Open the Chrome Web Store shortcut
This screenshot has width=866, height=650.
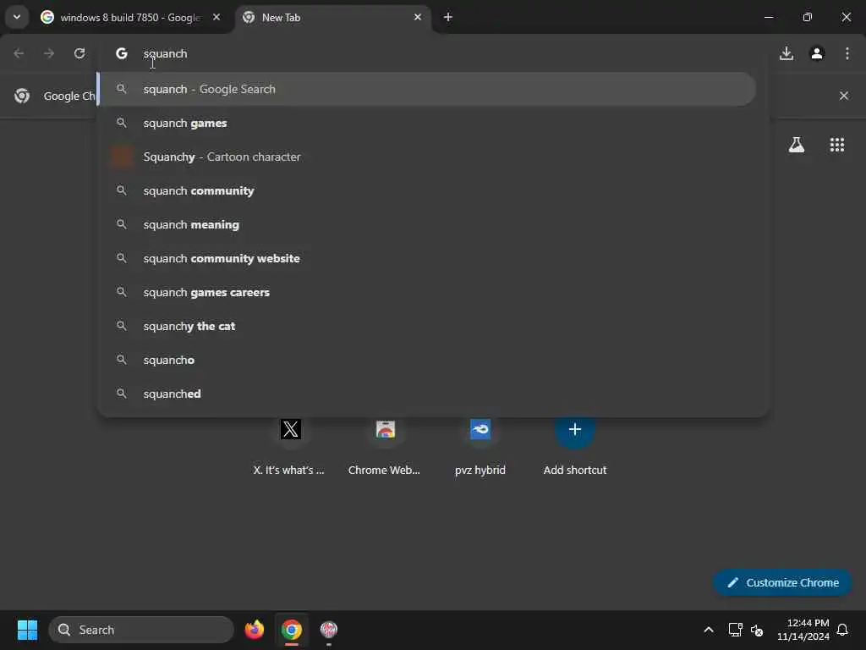tap(385, 447)
